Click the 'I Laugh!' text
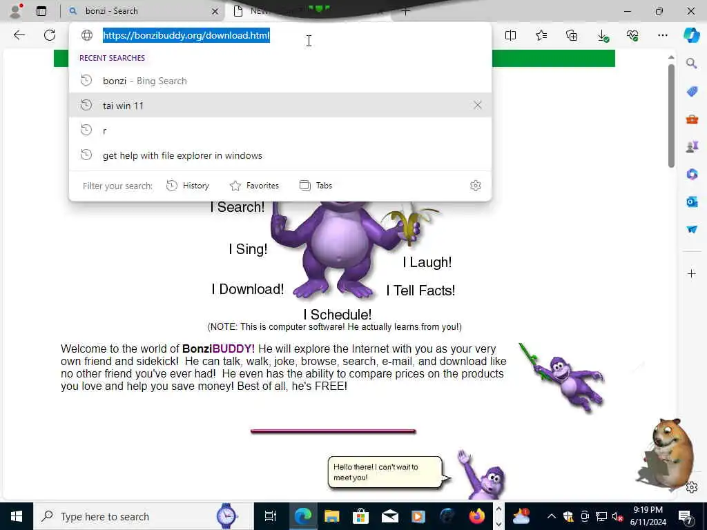Image resolution: width=707 pixels, height=530 pixels. click(427, 262)
